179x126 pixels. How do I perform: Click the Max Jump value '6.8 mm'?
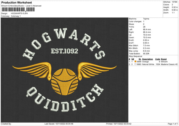click(146, 51)
